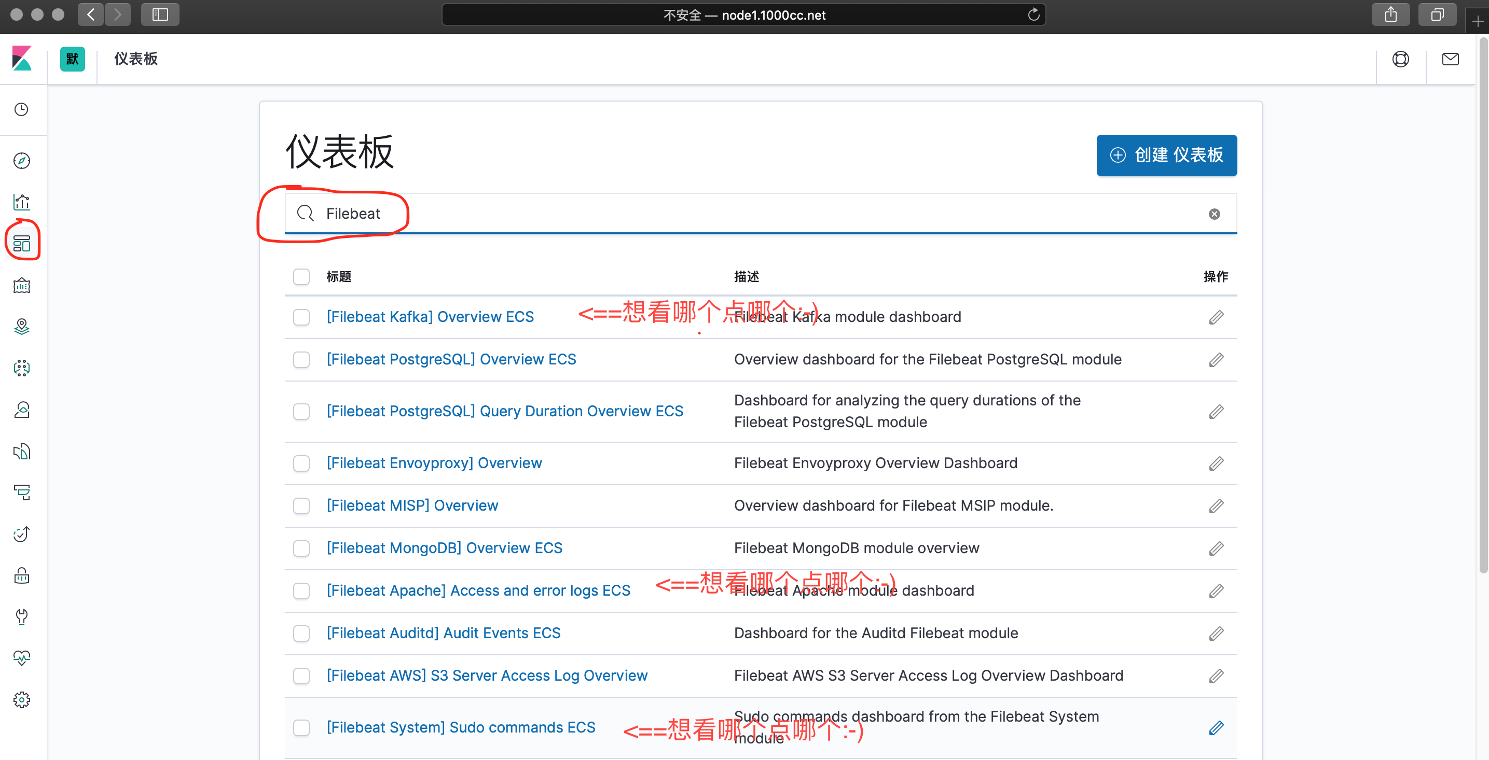Open the newsfeed mail icon in header
The image size is (1489, 760).
(x=1450, y=59)
